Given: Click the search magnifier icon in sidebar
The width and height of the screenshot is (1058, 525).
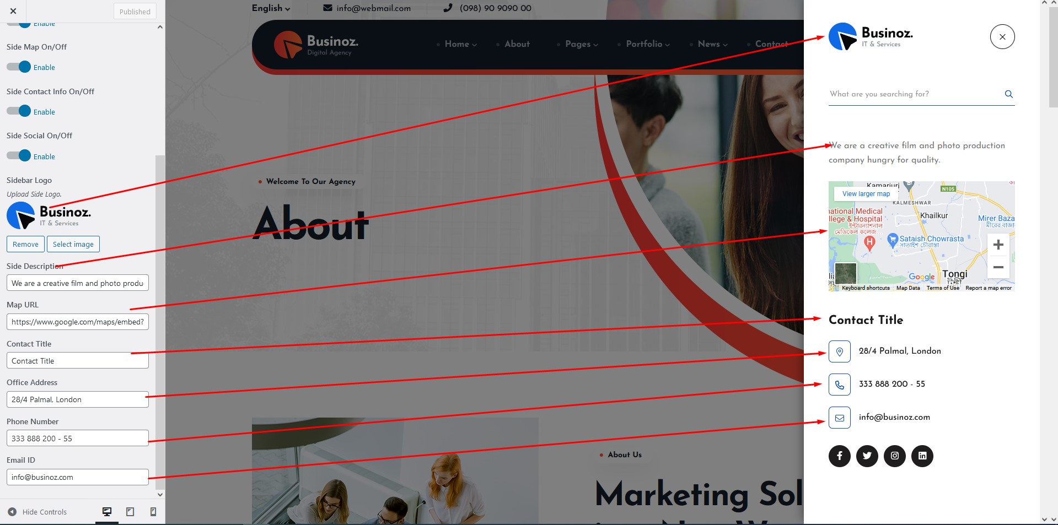Looking at the screenshot, I should tap(1008, 94).
